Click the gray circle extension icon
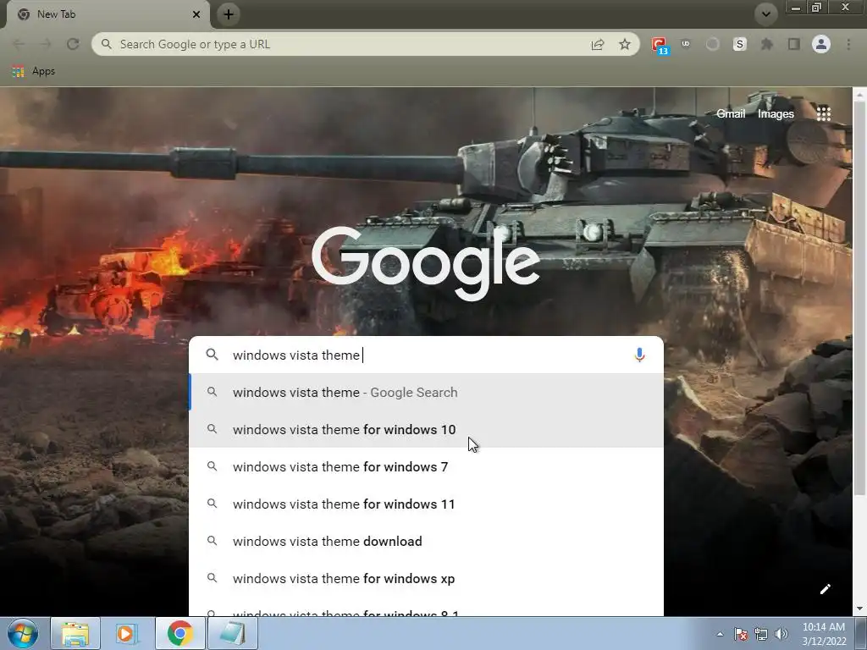The width and height of the screenshot is (867, 650). tap(713, 44)
